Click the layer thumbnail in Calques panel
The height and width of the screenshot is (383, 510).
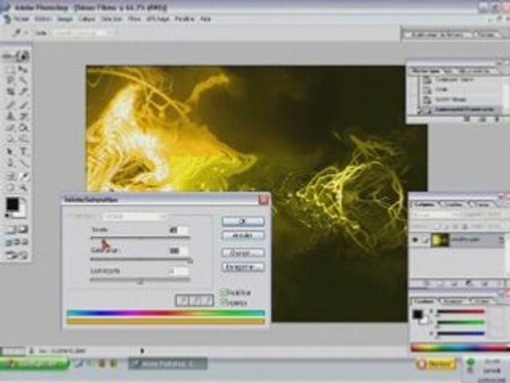click(440, 240)
